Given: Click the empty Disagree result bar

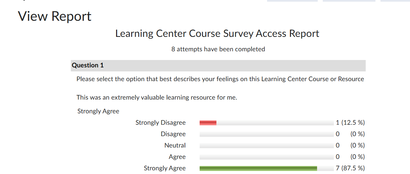Looking at the screenshot, I should click(266, 134).
